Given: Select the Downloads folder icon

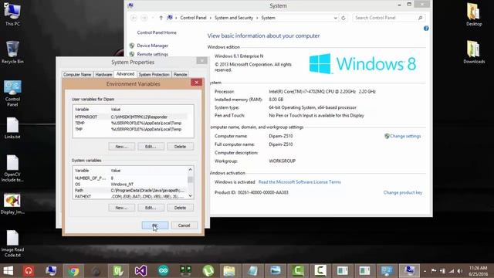Looking at the screenshot, I should point(474,52).
